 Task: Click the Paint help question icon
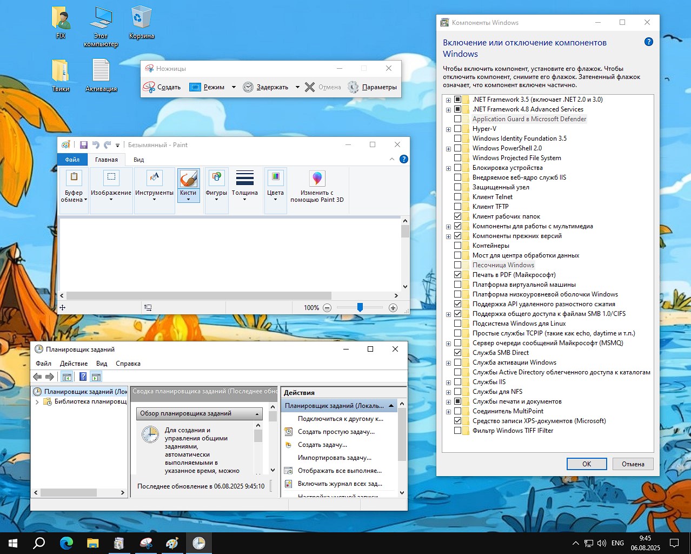(x=403, y=159)
